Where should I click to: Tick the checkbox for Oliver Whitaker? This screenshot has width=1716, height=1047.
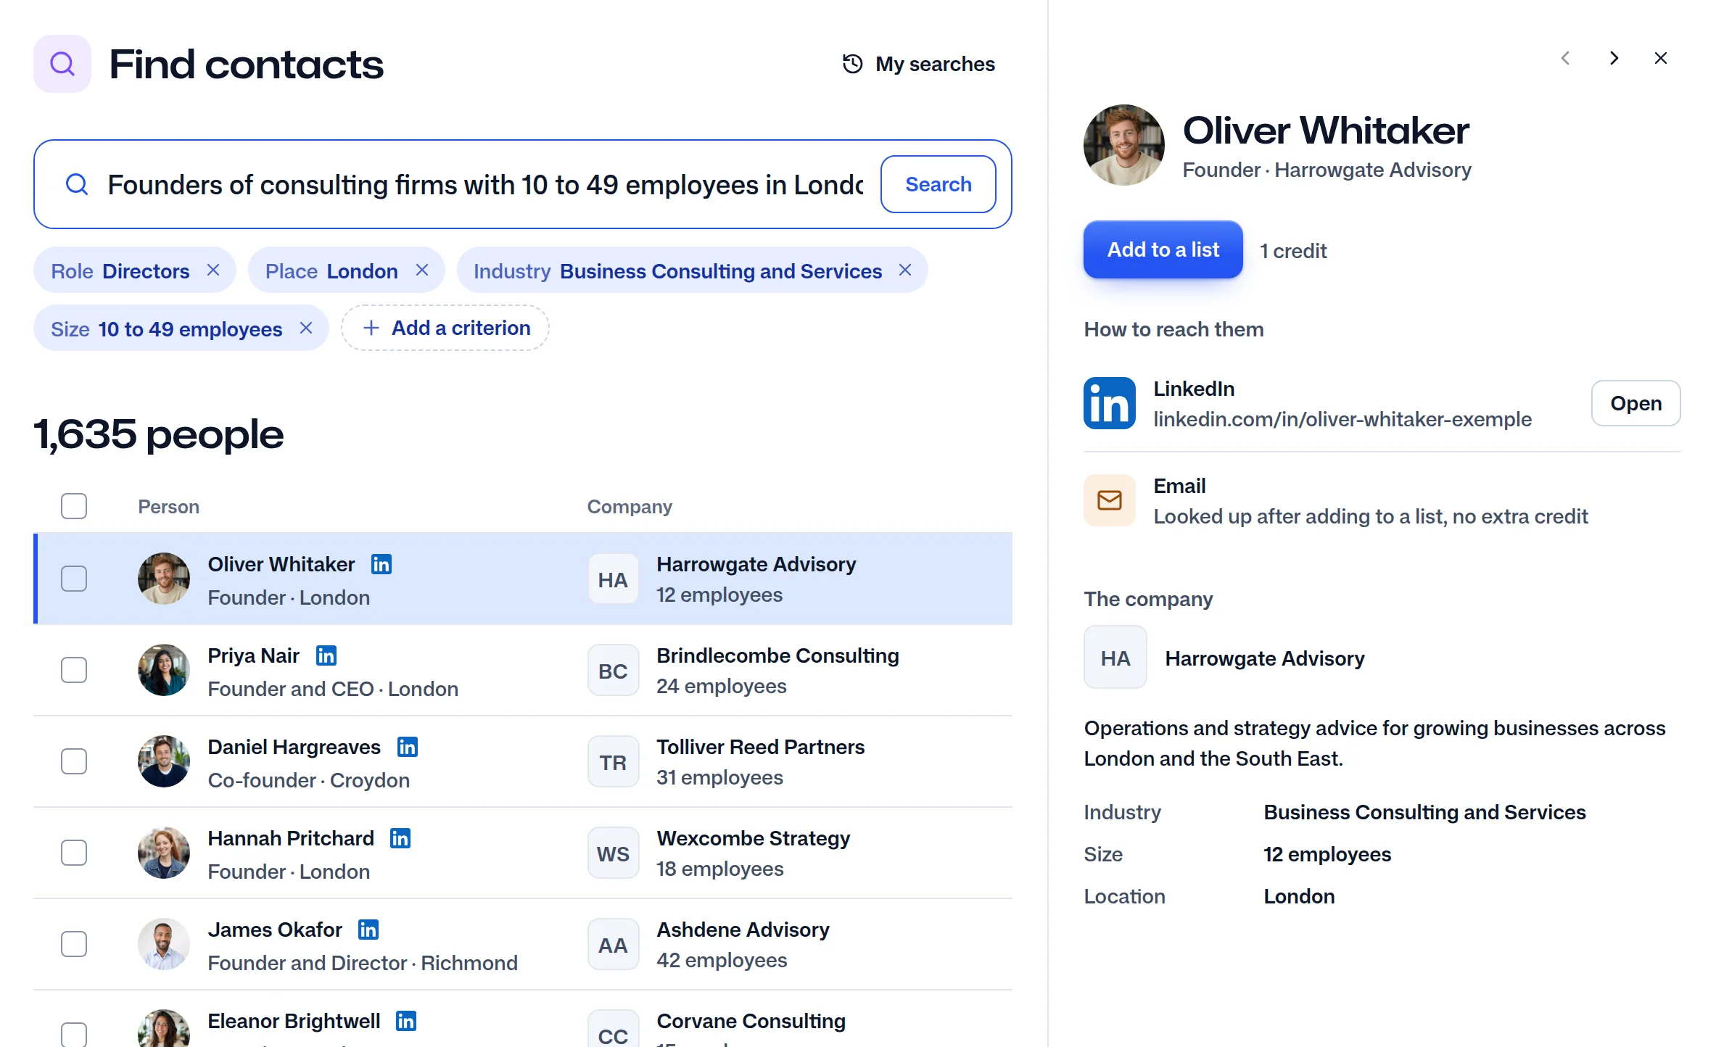74,579
